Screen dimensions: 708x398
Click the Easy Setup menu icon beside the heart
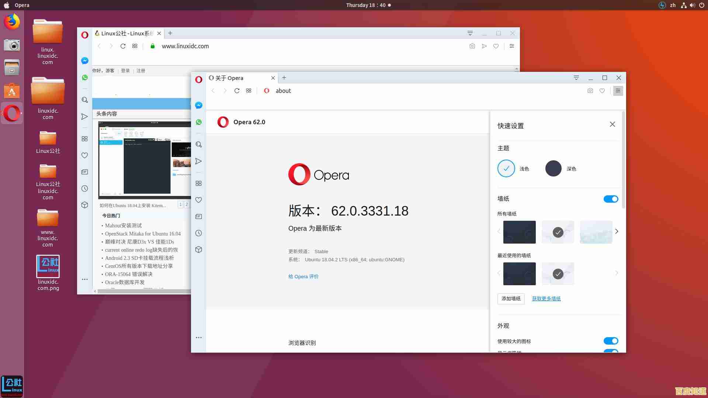tap(618, 91)
